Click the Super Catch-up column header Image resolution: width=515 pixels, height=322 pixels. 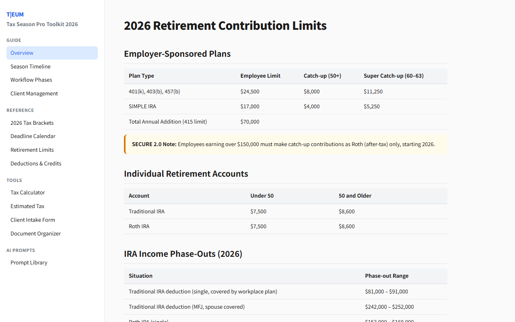pos(393,76)
